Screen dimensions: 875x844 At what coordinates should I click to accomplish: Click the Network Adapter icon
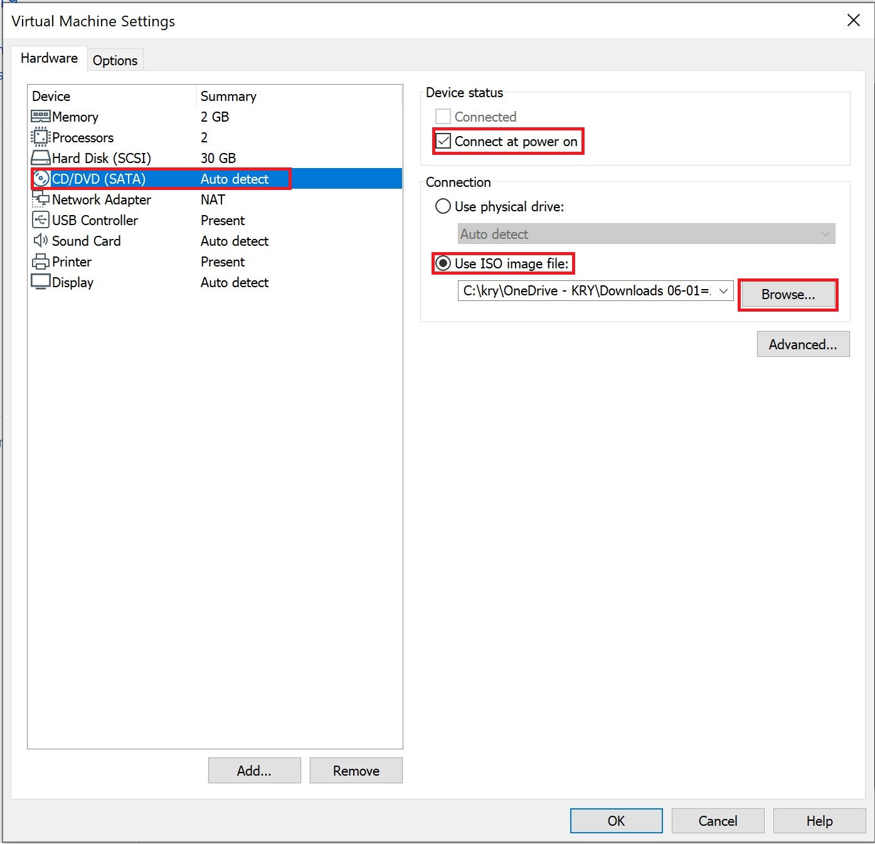pyautogui.click(x=40, y=199)
